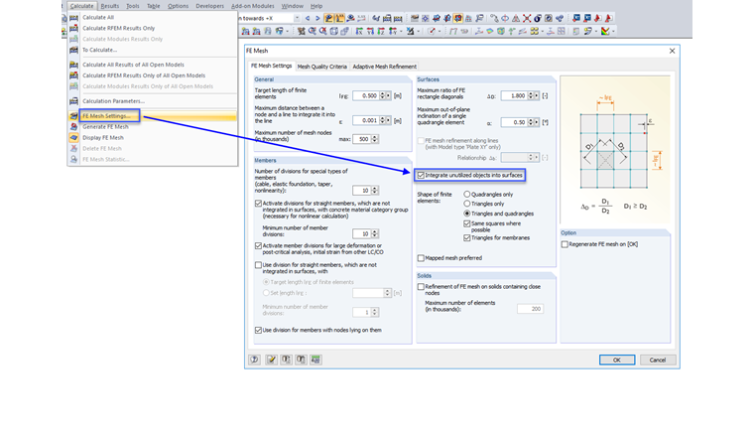Click the view in Y direction toolbar icon
This screenshot has width=754, height=436.
pos(370,31)
